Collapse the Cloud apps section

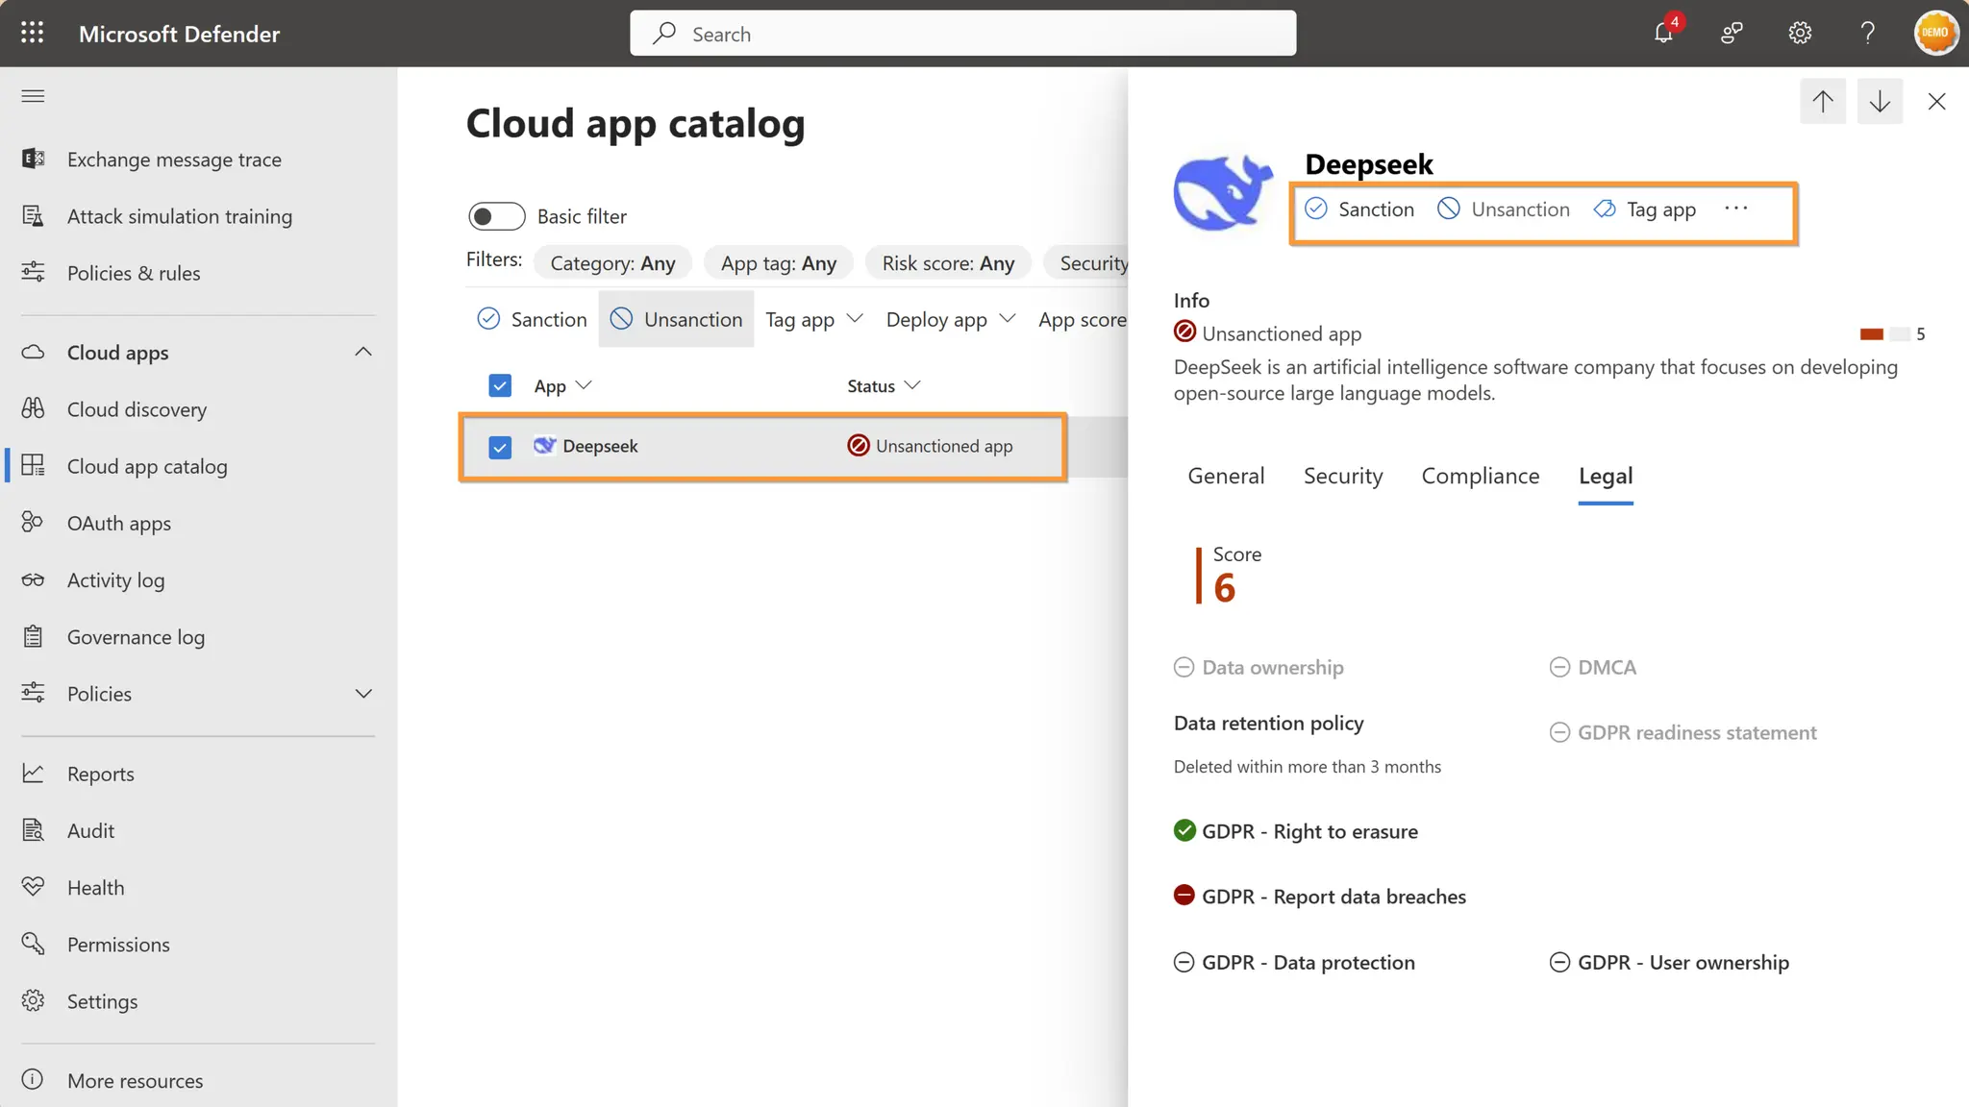362,352
